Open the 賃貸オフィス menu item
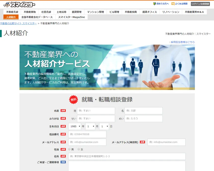Screen dimensions: 214x171 150,12
